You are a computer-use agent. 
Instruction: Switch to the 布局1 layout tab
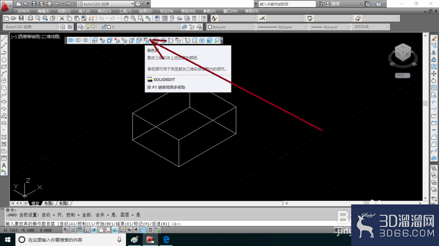click(49, 203)
